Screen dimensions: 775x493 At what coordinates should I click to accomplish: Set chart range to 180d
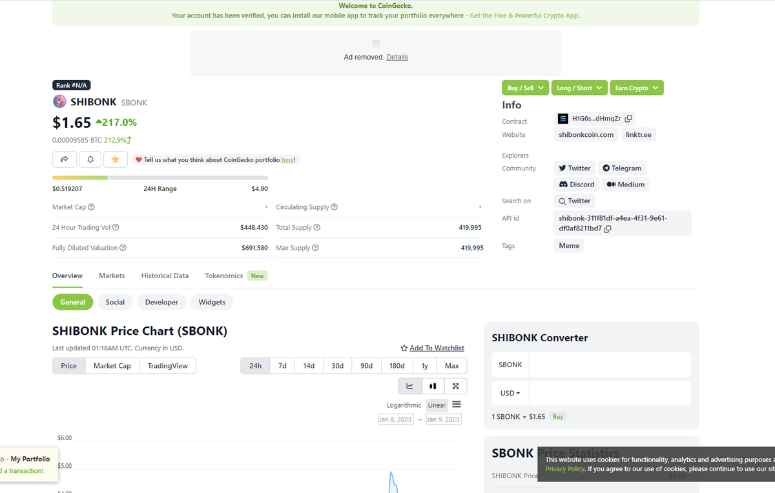[397, 366]
